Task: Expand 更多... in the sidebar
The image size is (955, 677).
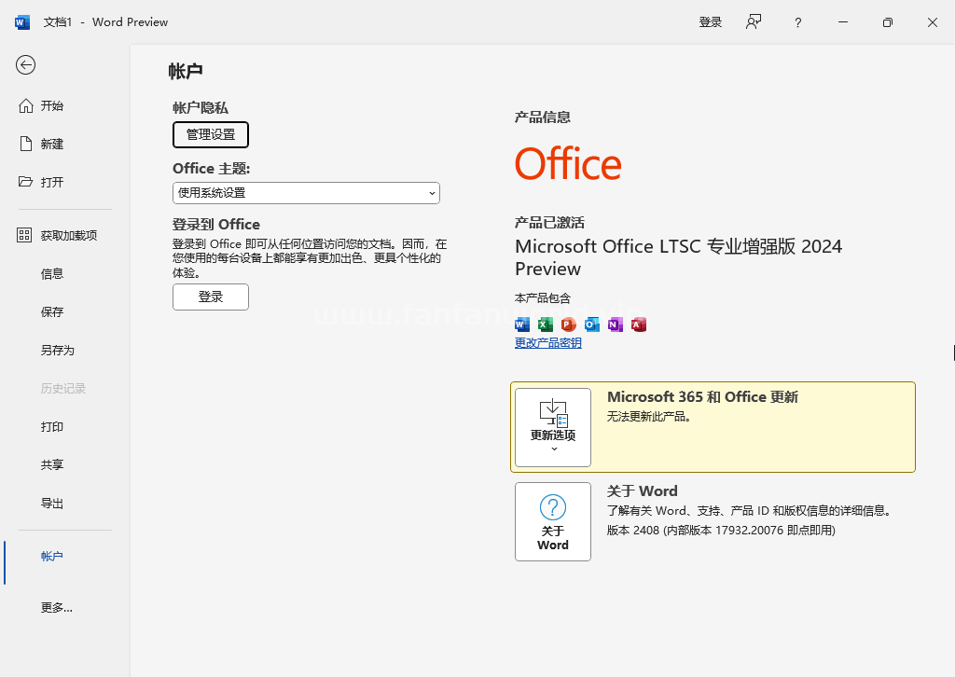Action: coord(56,607)
